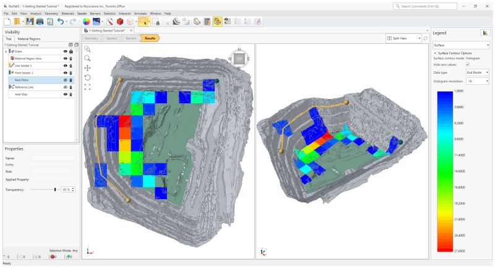The width and height of the screenshot is (495, 268).
Task: Expand the Slope tree node
Action: click(6, 51)
